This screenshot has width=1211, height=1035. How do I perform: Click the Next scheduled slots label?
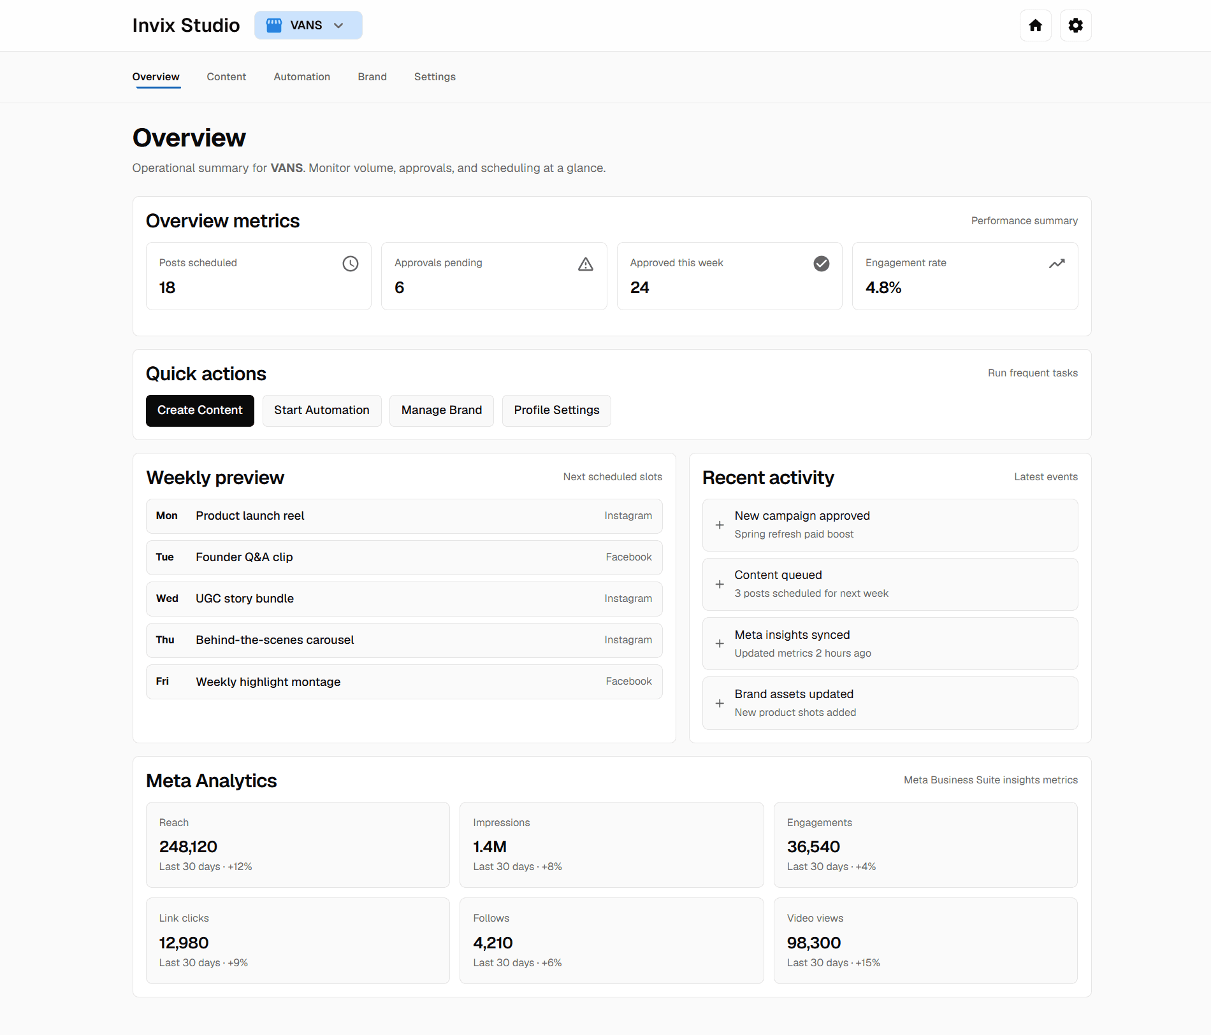pos(613,476)
